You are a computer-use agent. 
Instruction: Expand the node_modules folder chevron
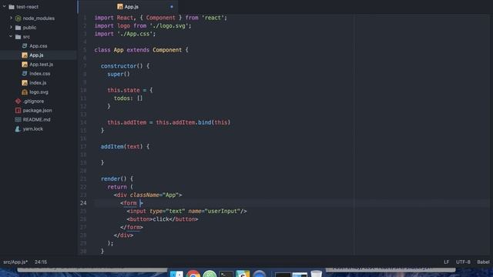[11, 18]
